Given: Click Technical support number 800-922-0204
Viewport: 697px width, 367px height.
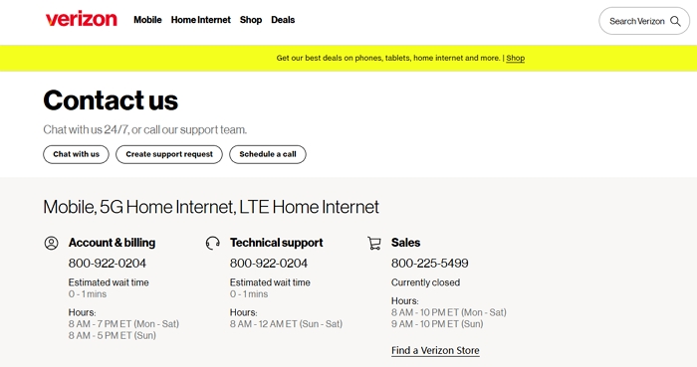Looking at the screenshot, I should tap(269, 264).
